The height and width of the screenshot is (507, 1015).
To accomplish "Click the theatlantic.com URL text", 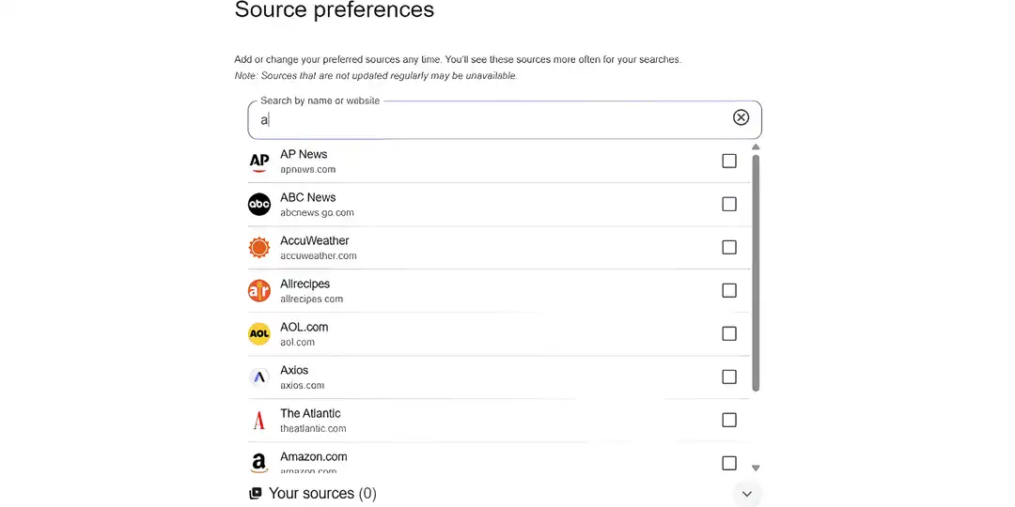I will 313,429.
